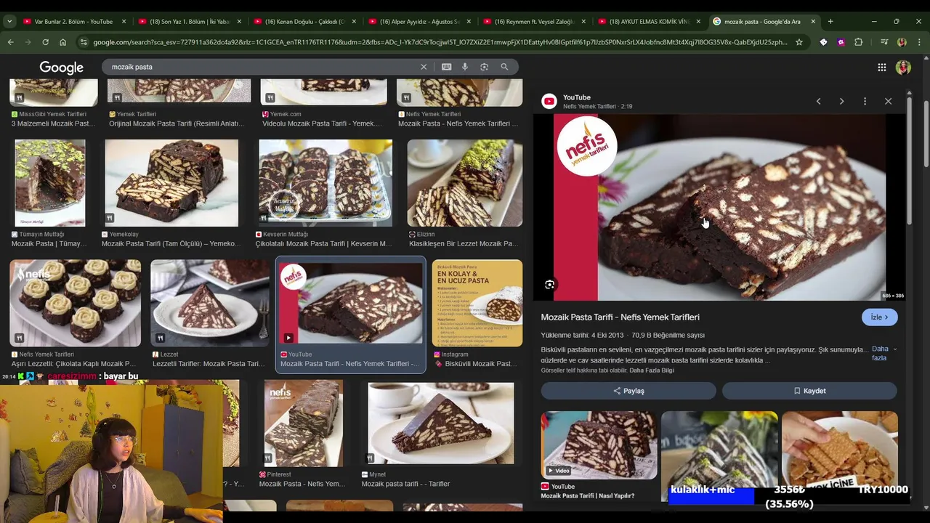Close the image preview panel
This screenshot has height=523, width=930.
[888, 102]
